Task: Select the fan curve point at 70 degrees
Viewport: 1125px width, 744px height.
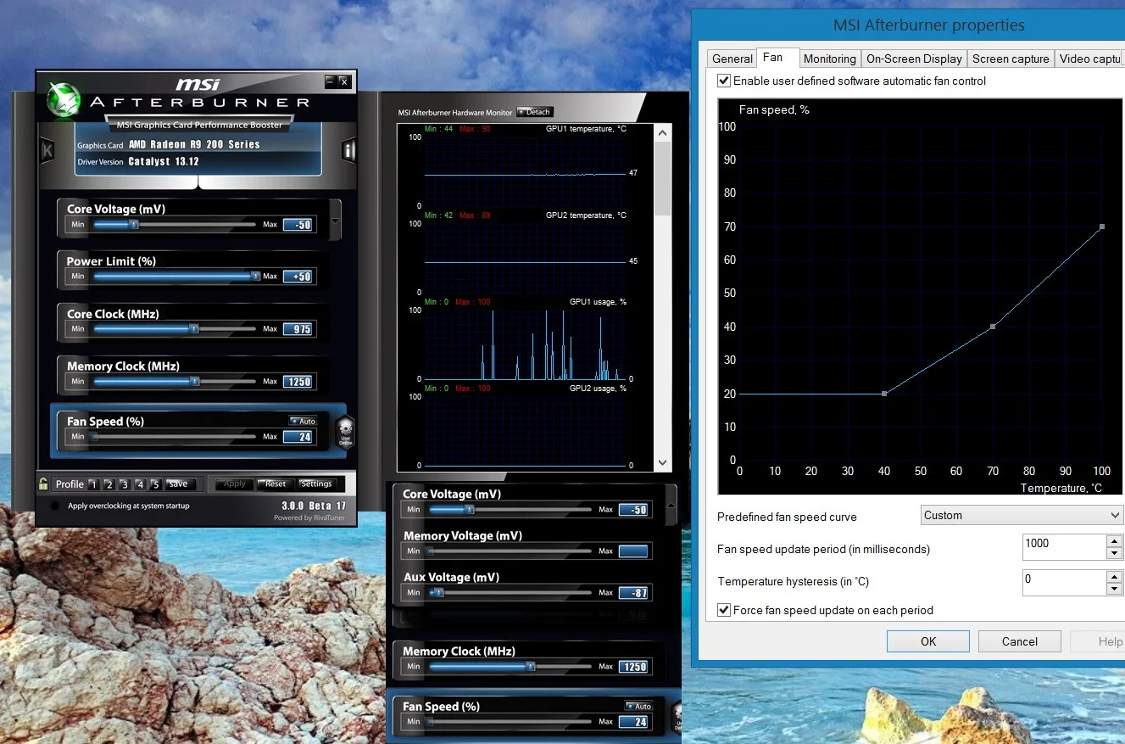Action: [993, 327]
